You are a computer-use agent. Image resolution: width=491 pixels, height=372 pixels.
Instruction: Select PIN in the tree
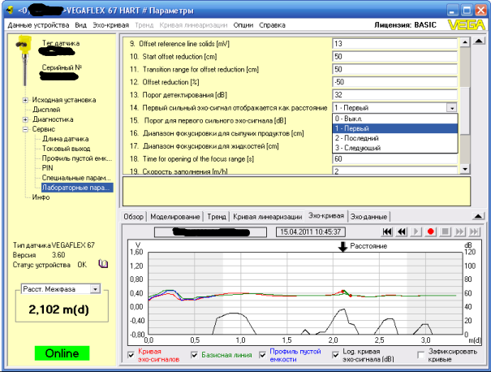coord(47,168)
